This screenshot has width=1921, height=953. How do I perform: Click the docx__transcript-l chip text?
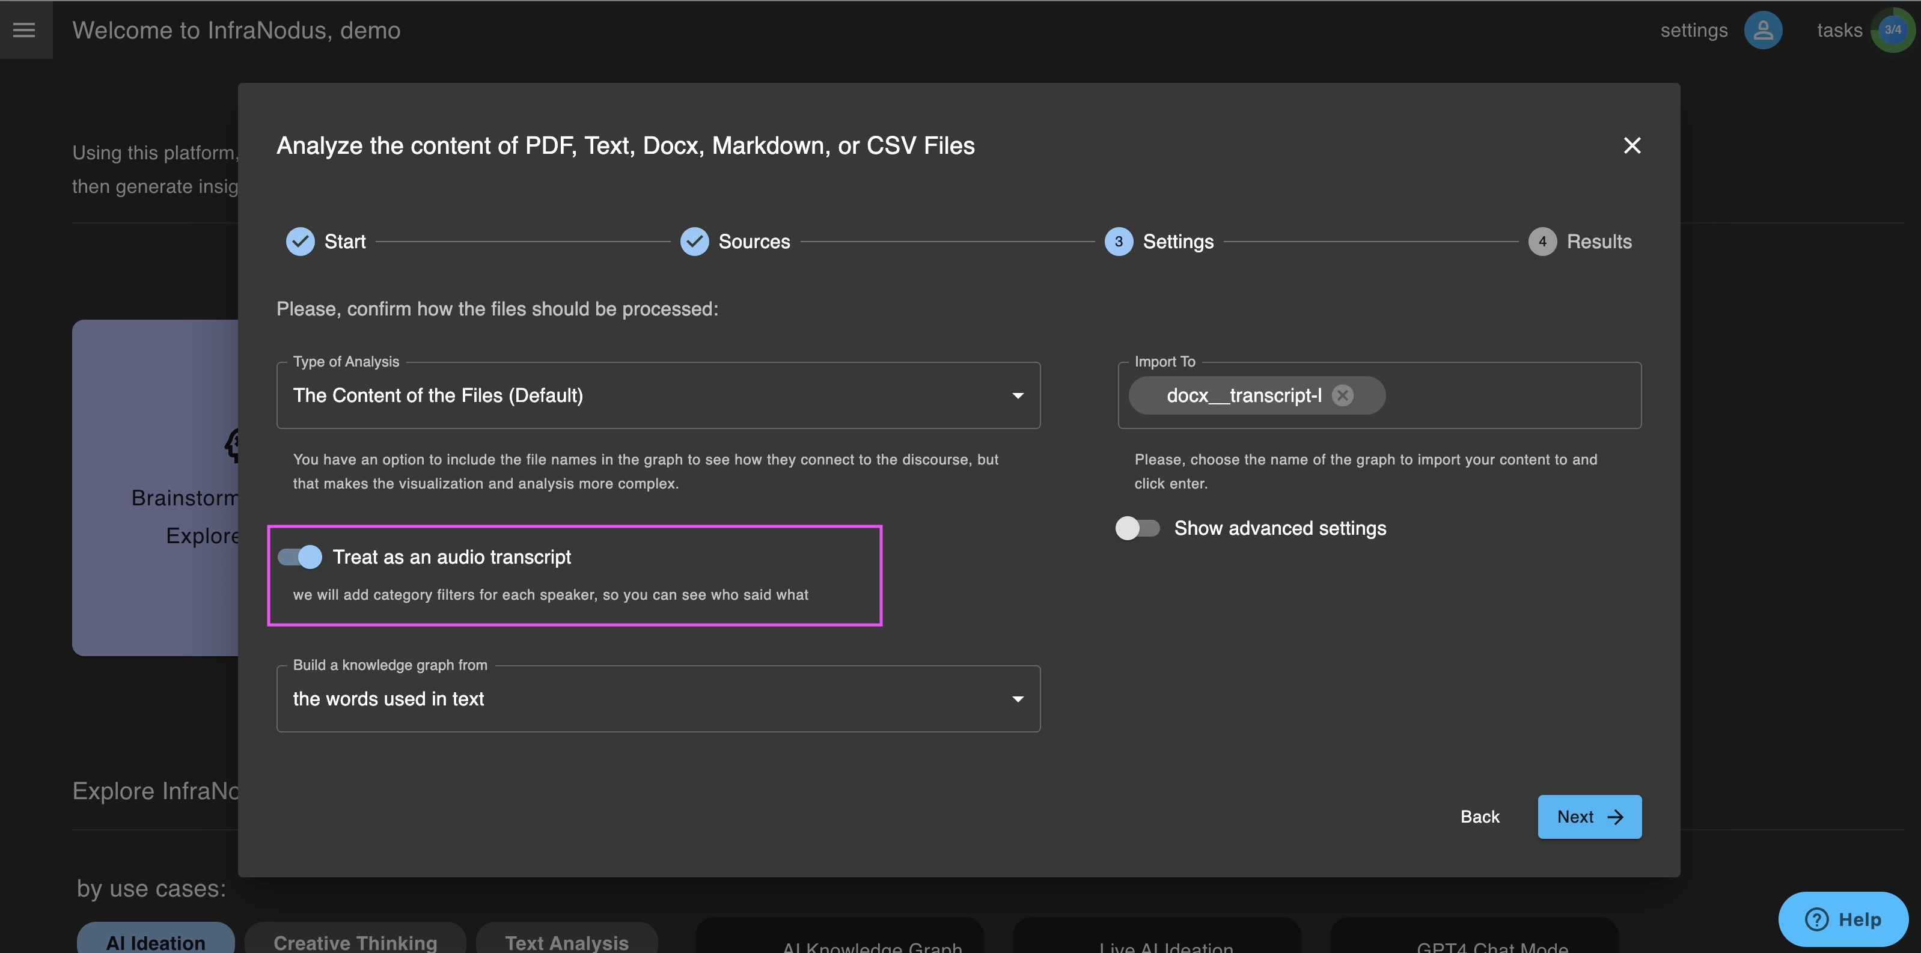[1244, 395]
